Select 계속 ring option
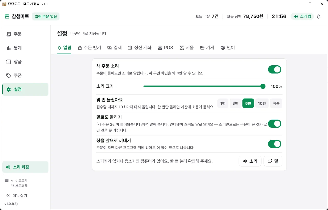Viewport: 328px width, 210px height. (x=276, y=103)
